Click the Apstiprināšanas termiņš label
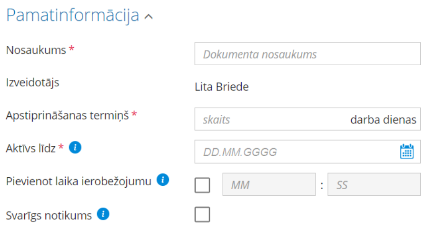This screenshot has width=435, height=232. (68, 115)
